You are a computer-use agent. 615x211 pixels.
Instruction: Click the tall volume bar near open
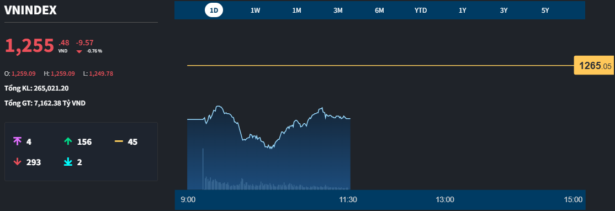[x=203, y=169]
